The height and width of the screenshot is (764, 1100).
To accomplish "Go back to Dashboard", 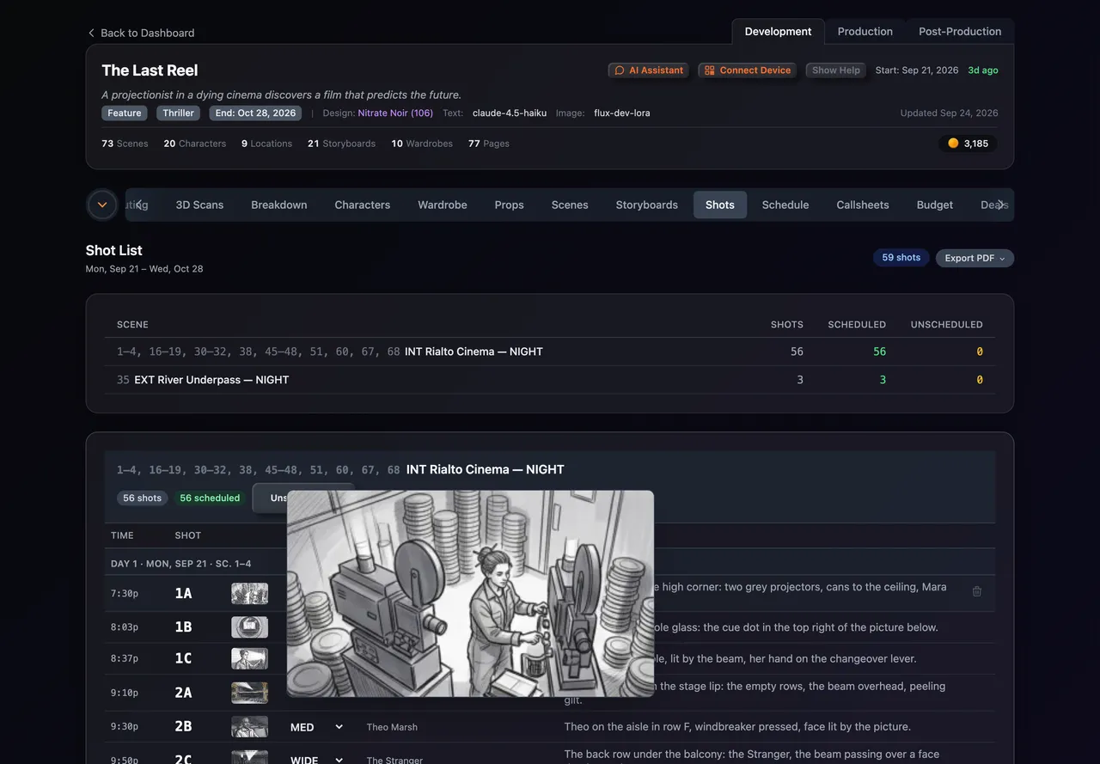I will 141,33.
